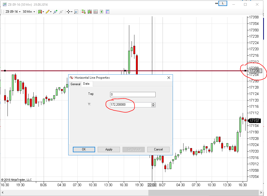The height and width of the screenshot is (196, 267).
Task: Maximize the chart window
Action: click(x=245, y=4)
